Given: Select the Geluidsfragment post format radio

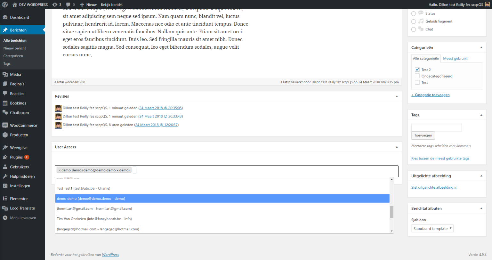Looking at the screenshot, I should 414,21.
